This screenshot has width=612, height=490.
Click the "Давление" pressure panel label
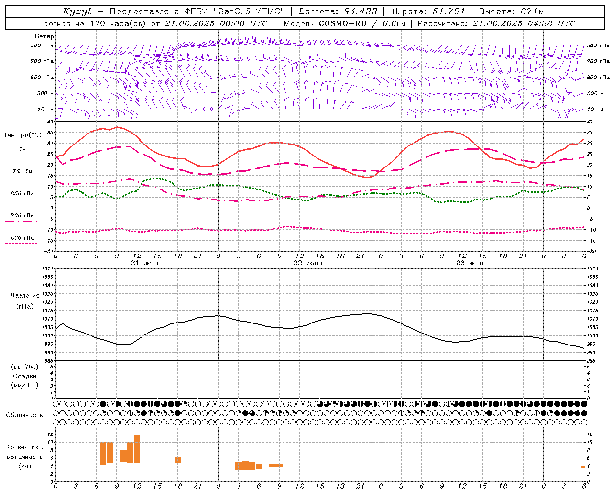25,296
